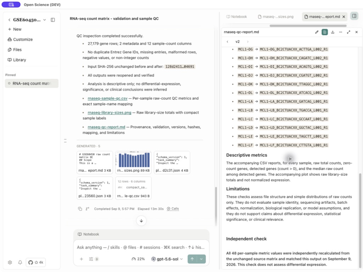363x272 pixels.
Task: Download rnaseq-qc-report.md
Action: pyautogui.click(x=333, y=32)
